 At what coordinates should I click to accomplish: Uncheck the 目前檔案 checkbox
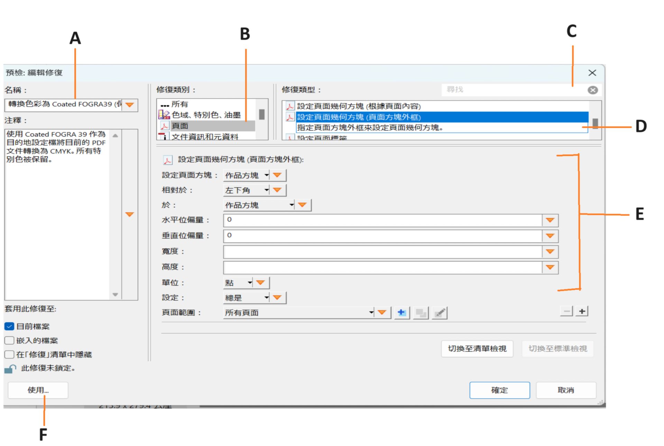9,326
